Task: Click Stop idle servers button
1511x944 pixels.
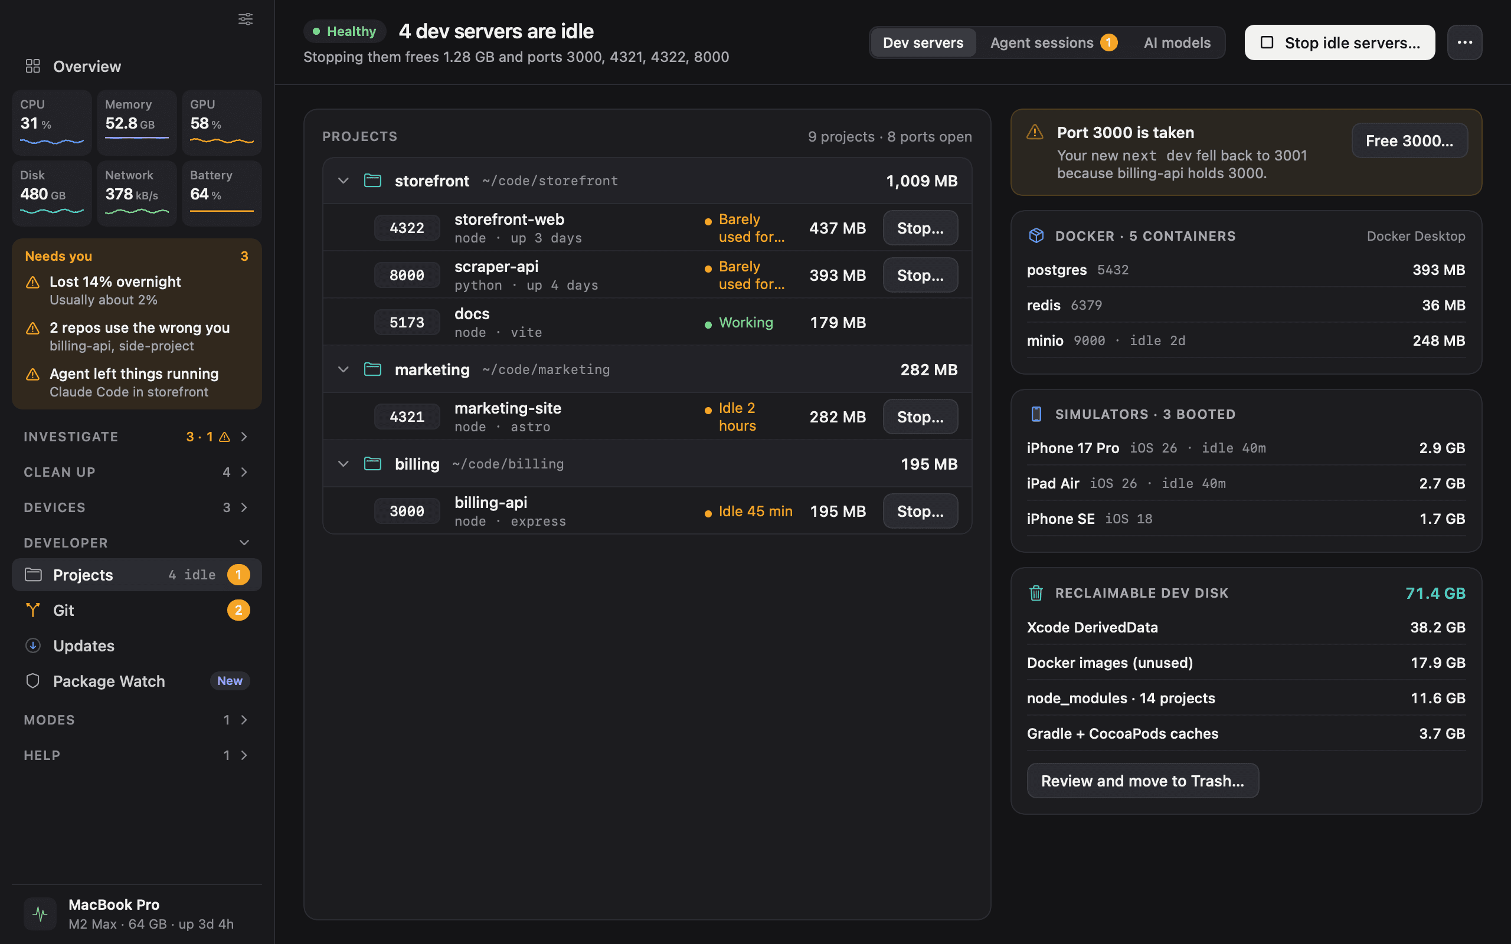Action: (1339, 42)
